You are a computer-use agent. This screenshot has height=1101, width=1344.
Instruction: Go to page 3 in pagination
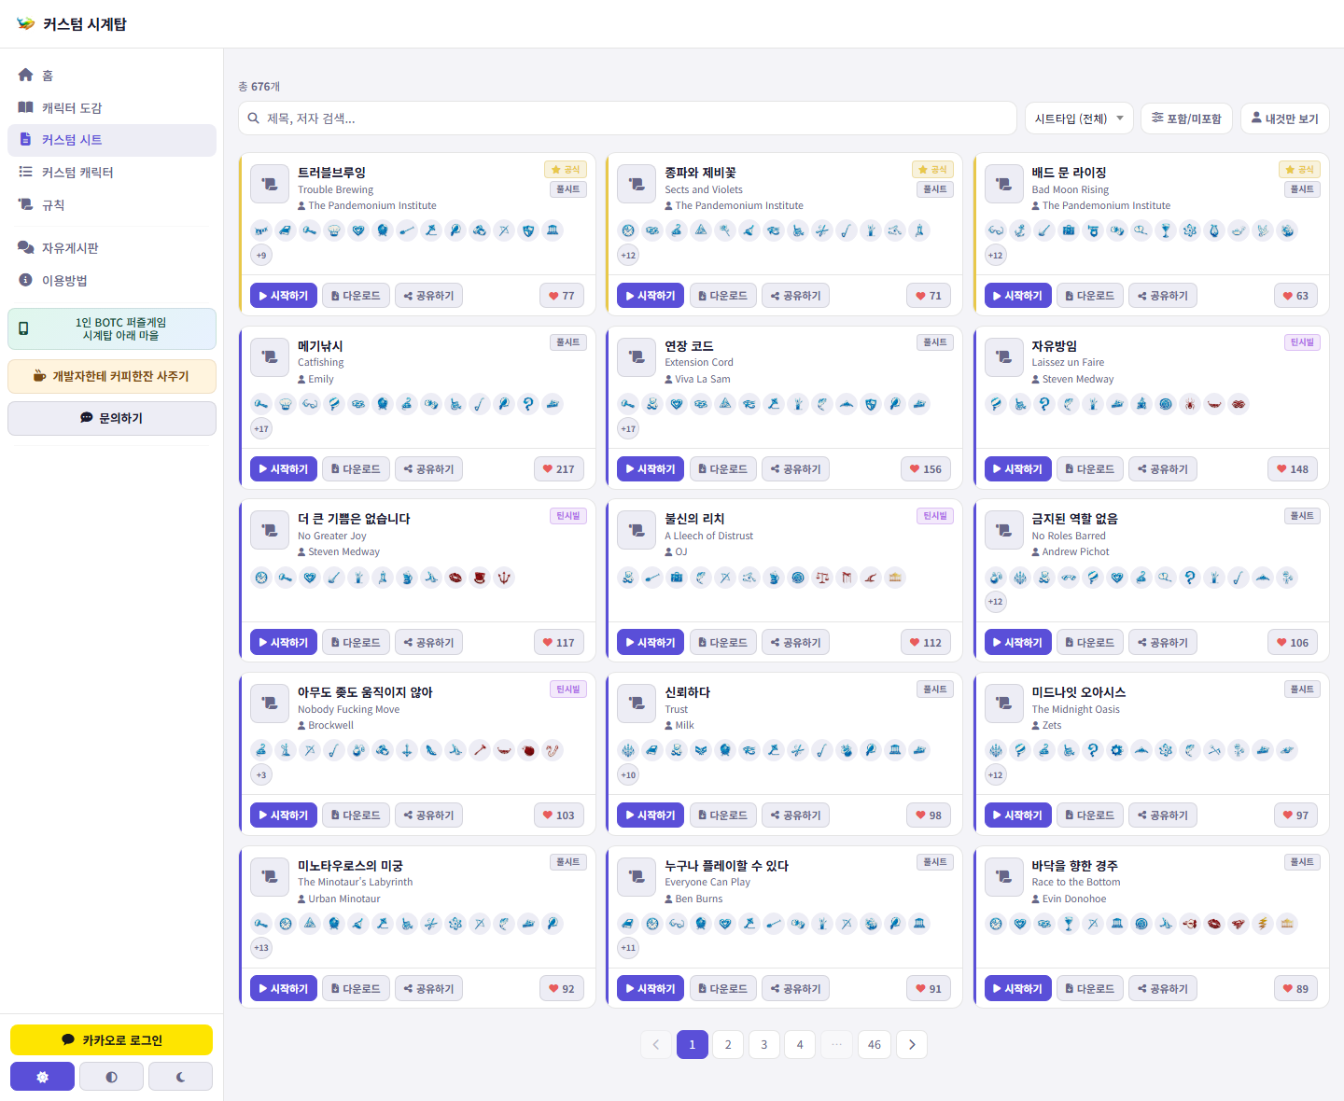[x=764, y=1045]
